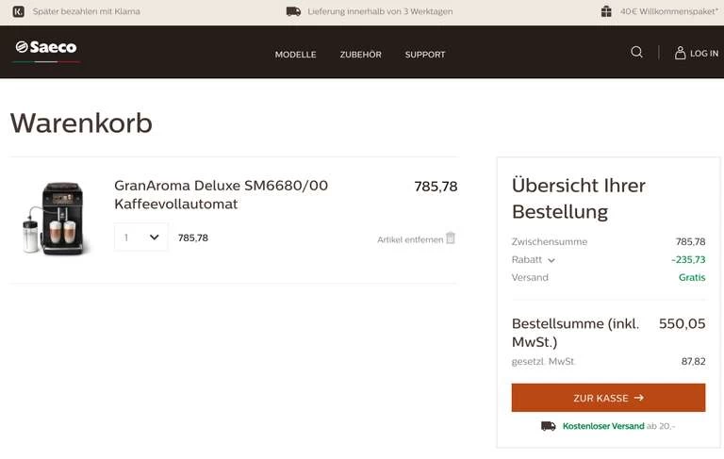724x459 pixels.
Task: Click the Saeco logo
Action: point(46,48)
